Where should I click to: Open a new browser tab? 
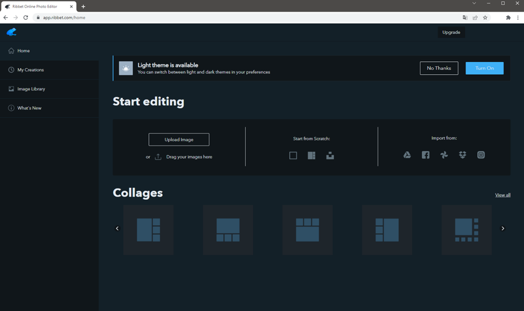pos(83,6)
